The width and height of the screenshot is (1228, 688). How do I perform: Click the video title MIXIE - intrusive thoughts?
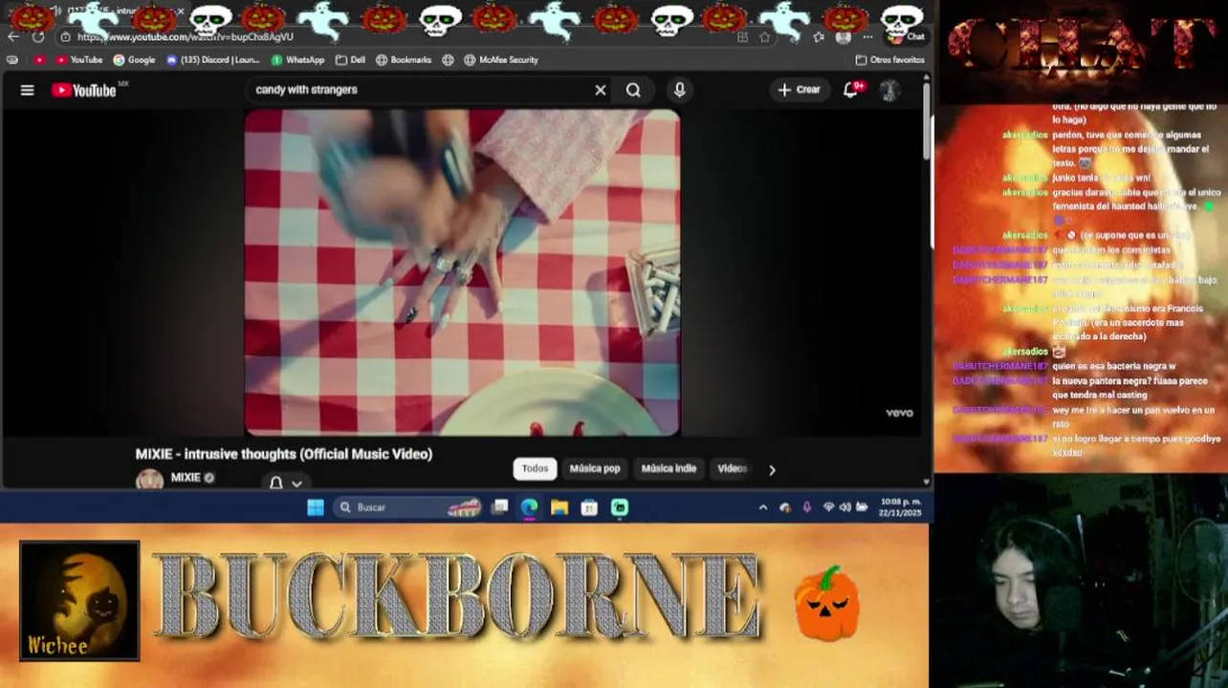(x=284, y=454)
